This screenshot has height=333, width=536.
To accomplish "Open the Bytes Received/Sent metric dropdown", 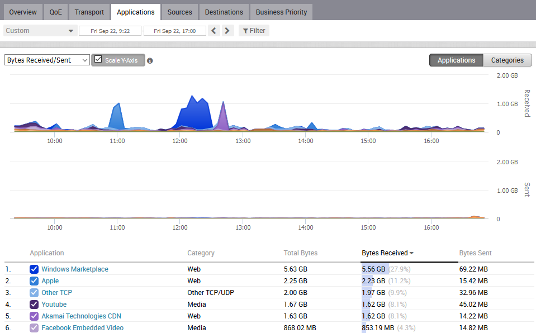I will (x=47, y=60).
